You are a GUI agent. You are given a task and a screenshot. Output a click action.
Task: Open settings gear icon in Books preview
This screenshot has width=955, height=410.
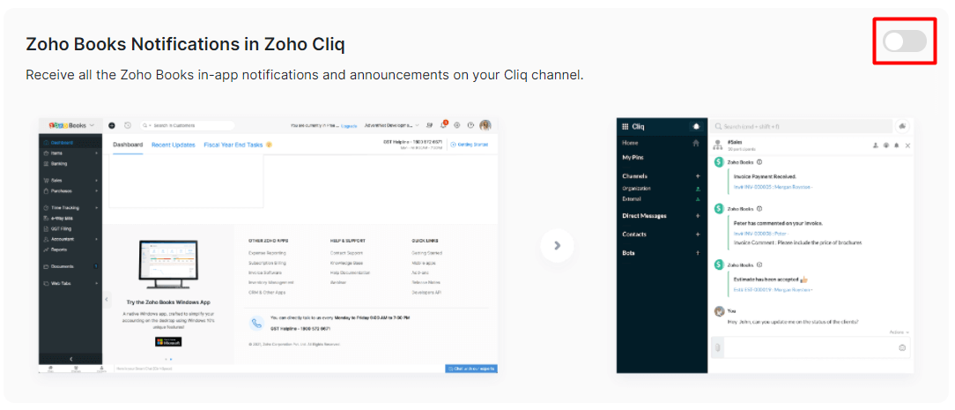point(456,125)
